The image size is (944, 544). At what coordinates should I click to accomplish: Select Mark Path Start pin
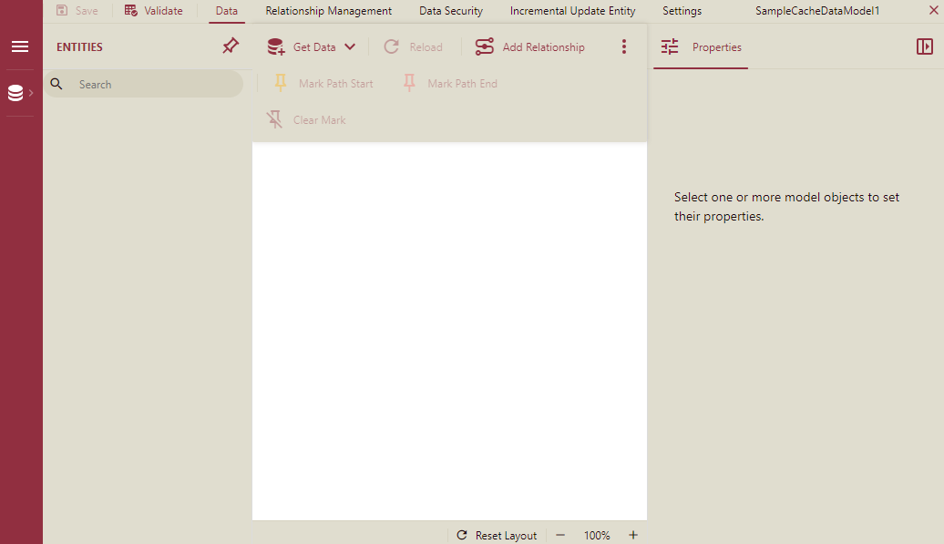click(x=281, y=84)
